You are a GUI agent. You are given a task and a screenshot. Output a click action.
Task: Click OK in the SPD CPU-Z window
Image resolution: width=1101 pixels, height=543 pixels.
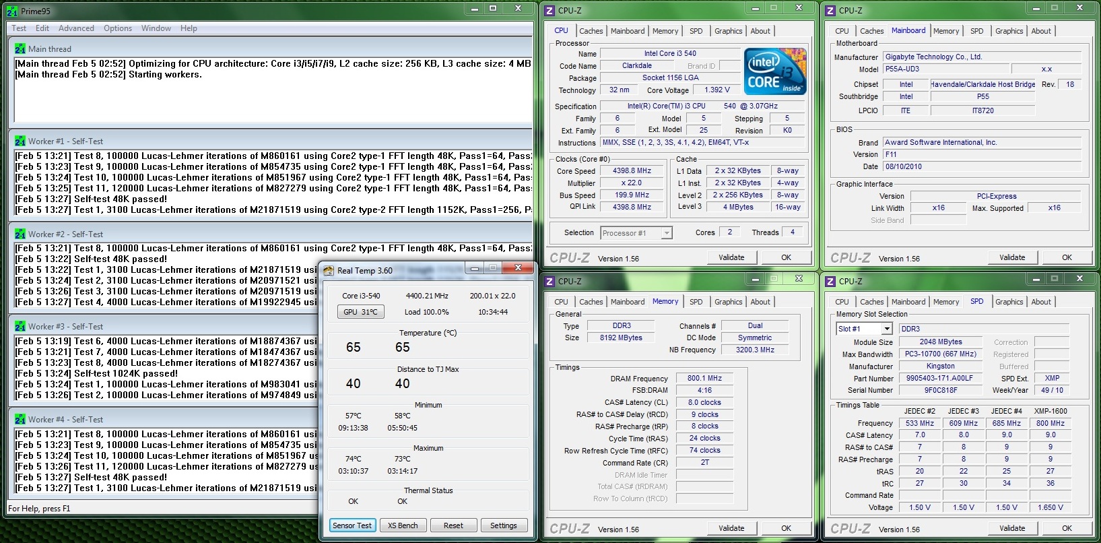coord(1067,528)
